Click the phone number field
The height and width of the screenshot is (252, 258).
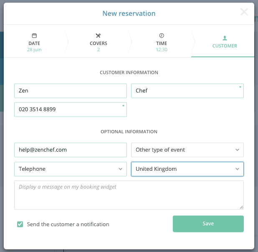pos(71,110)
